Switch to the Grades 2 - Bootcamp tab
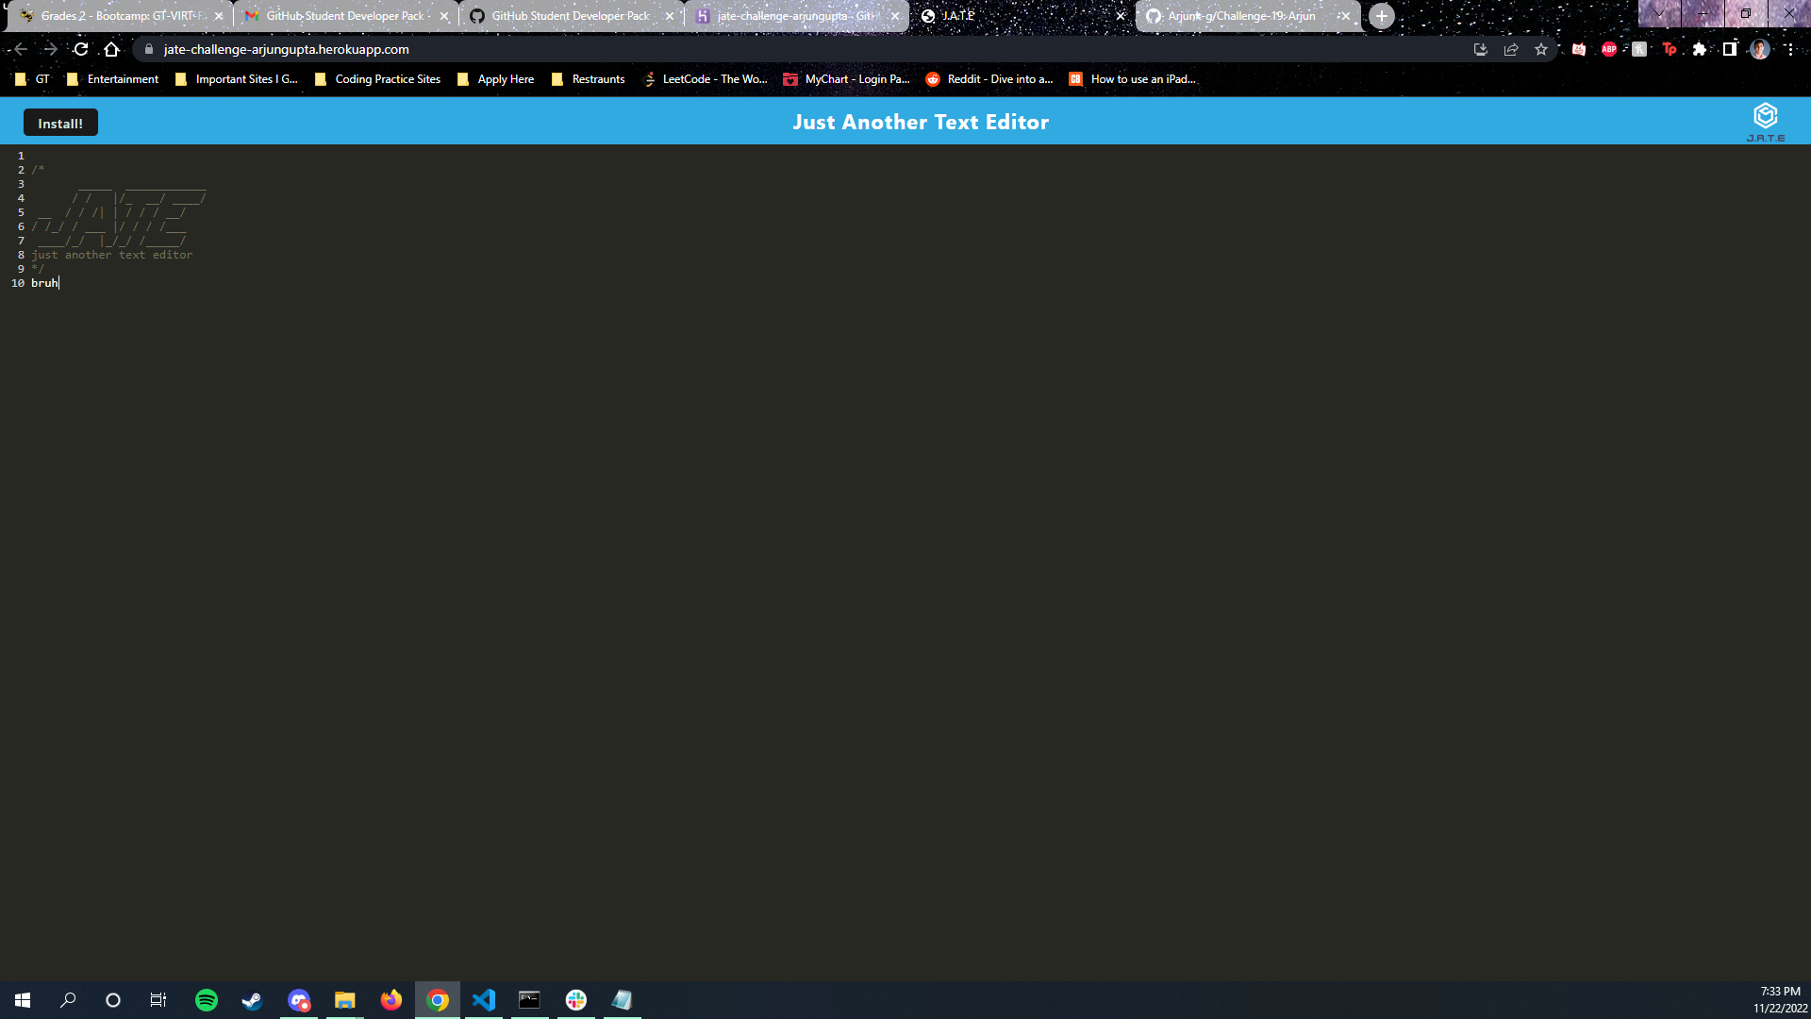The image size is (1811, 1019). coord(118,16)
